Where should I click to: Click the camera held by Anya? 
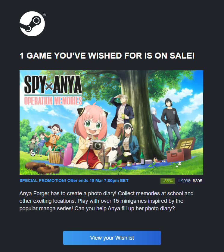tap(97, 145)
